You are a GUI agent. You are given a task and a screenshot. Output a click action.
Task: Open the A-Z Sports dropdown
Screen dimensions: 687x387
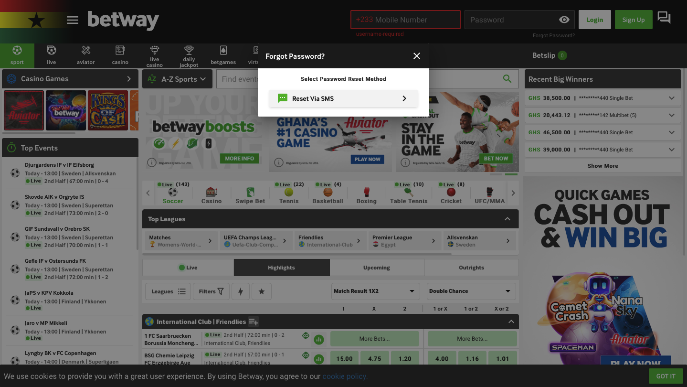tap(177, 79)
